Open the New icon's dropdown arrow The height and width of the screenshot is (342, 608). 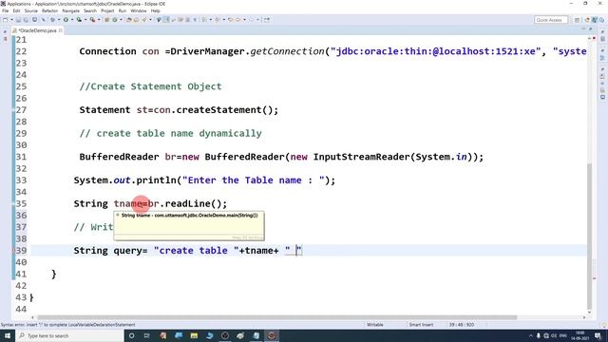pos(11,20)
